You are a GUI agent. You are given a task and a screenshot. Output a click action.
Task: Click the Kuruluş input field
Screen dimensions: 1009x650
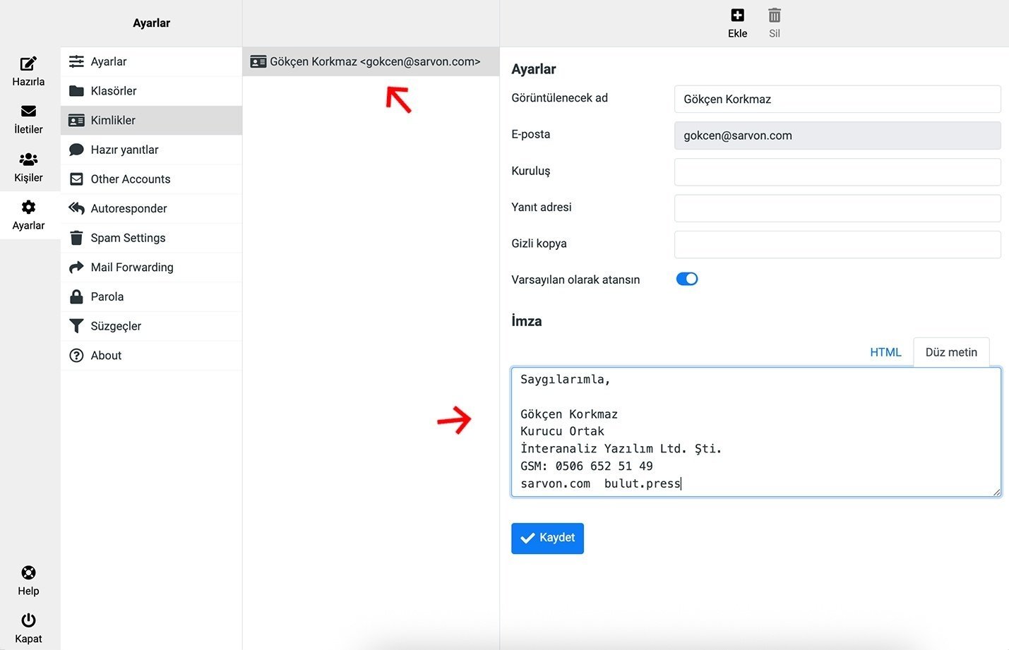tap(837, 171)
